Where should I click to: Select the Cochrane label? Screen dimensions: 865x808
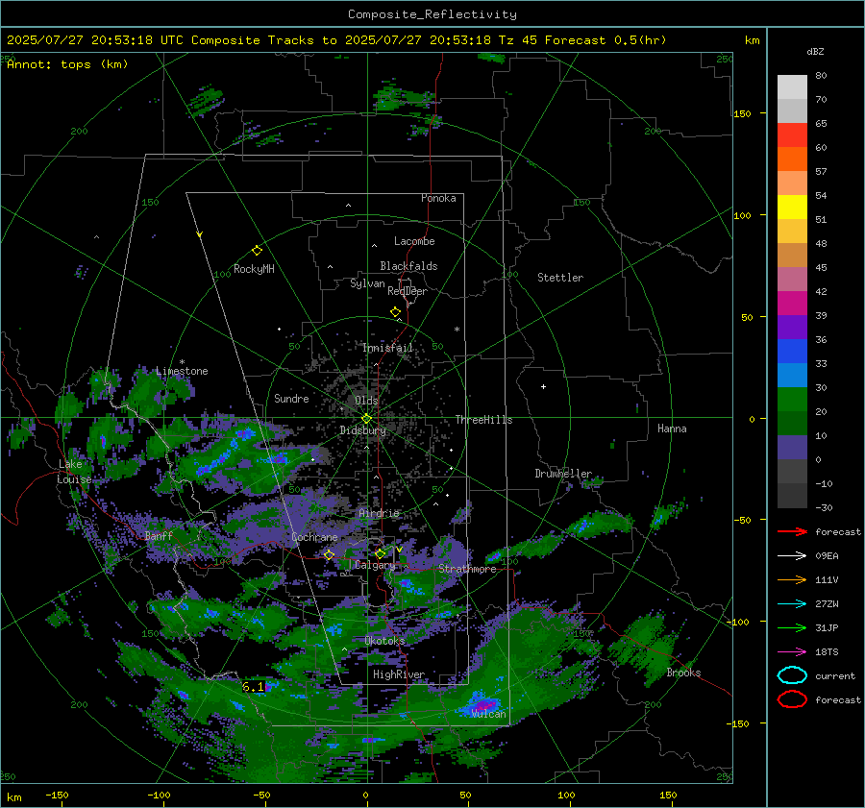[314, 537]
